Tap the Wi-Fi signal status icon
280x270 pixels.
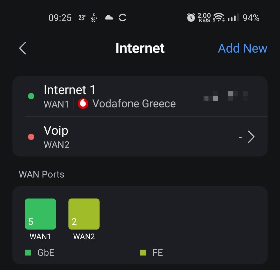219,17
